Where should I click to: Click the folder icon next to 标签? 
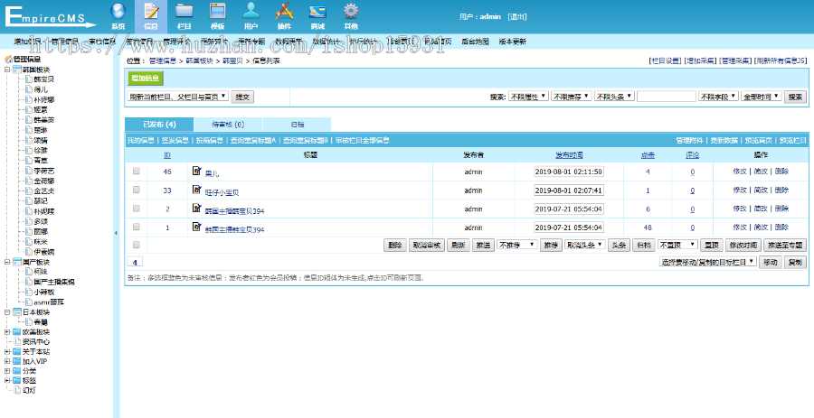point(16,380)
